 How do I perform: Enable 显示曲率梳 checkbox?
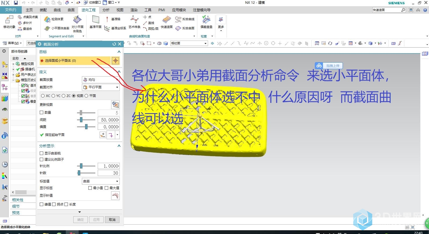point(41,153)
